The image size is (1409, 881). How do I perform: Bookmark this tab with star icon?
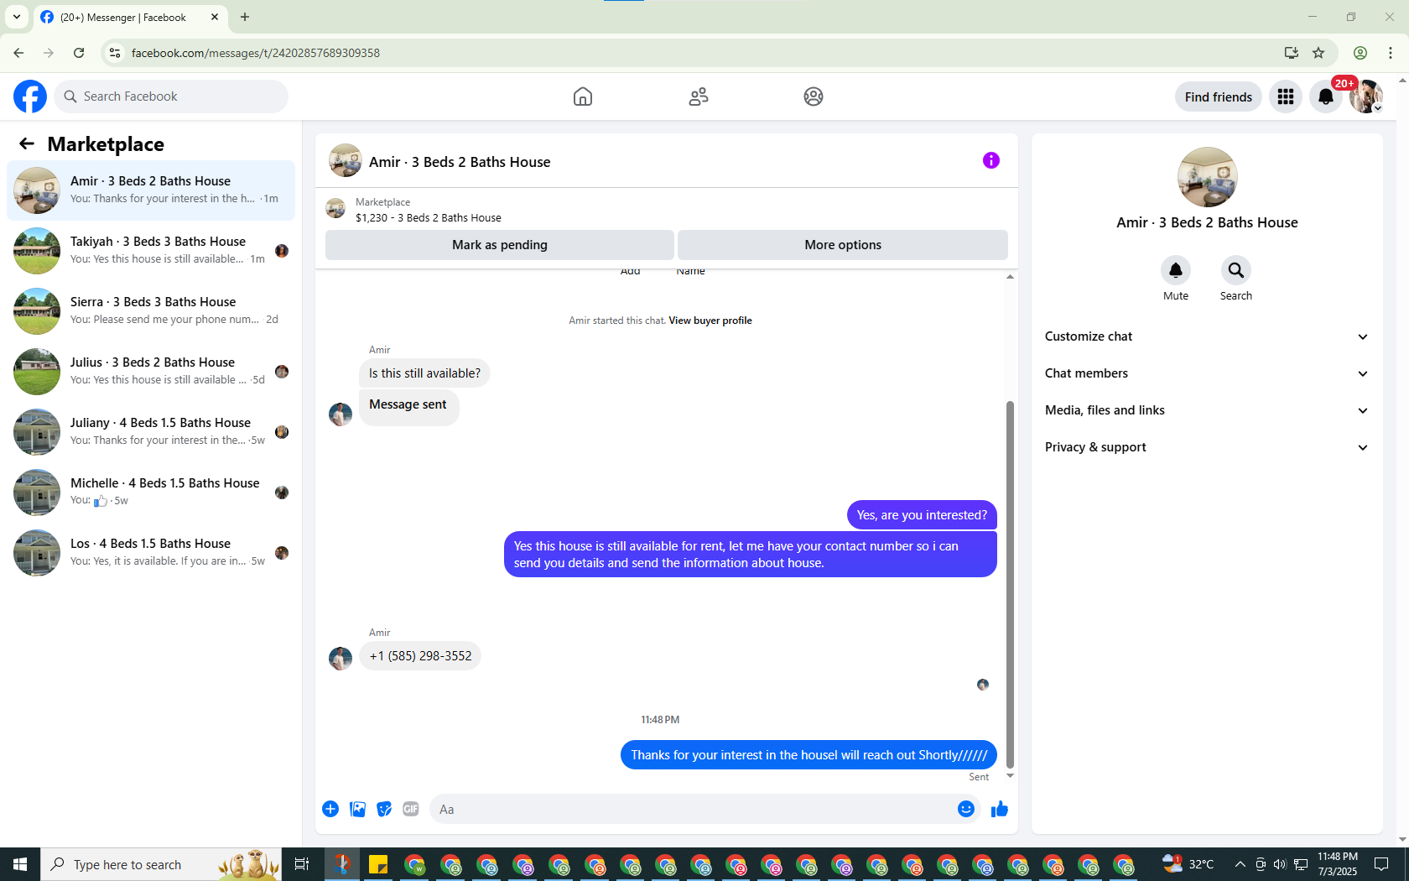(1318, 53)
